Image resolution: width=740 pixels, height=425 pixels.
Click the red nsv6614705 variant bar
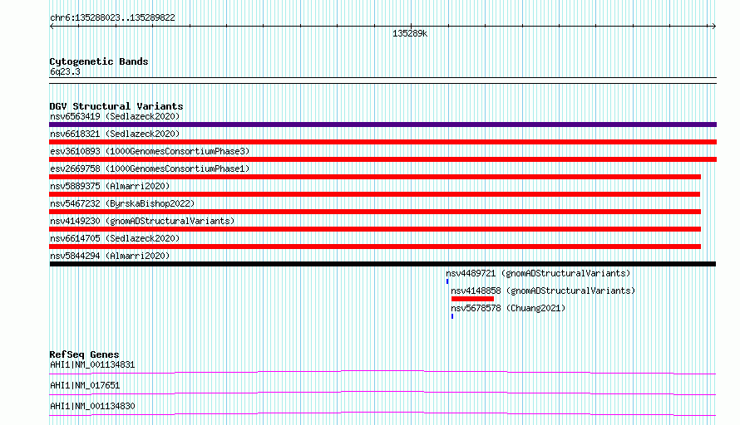click(x=375, y=247)
